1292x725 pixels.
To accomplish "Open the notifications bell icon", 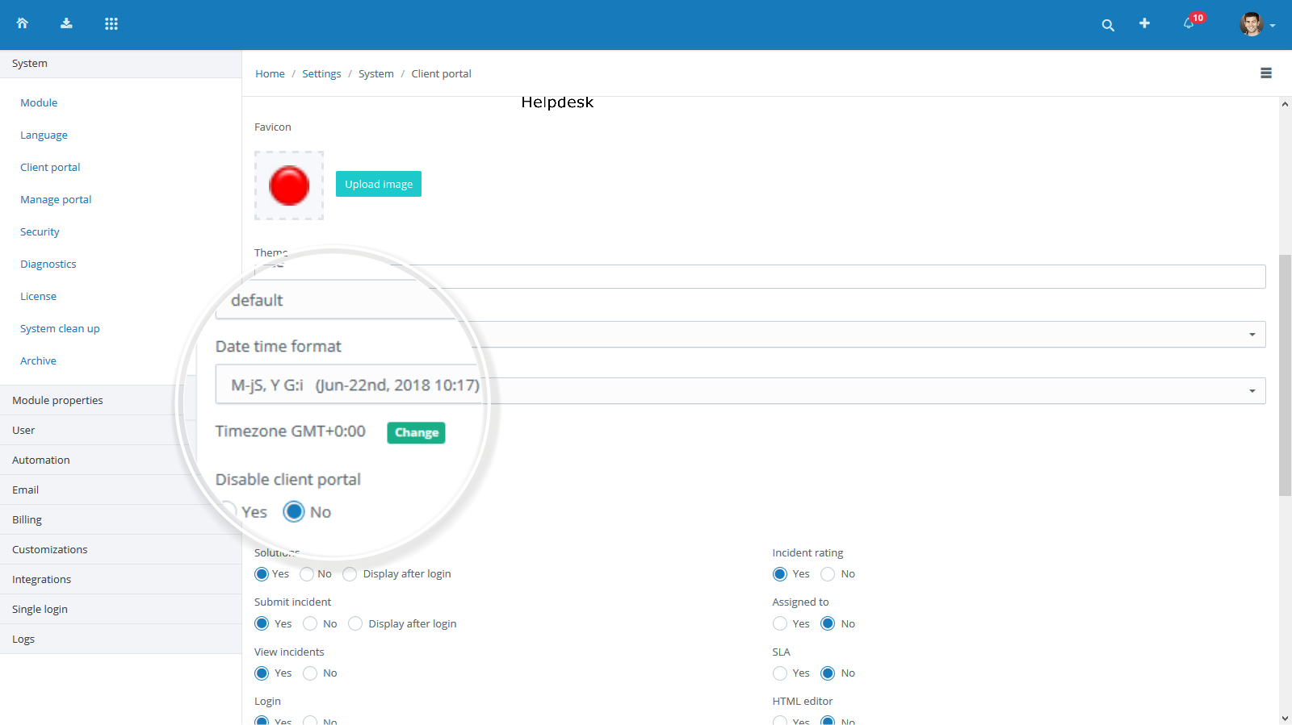I will (1189, 23).
